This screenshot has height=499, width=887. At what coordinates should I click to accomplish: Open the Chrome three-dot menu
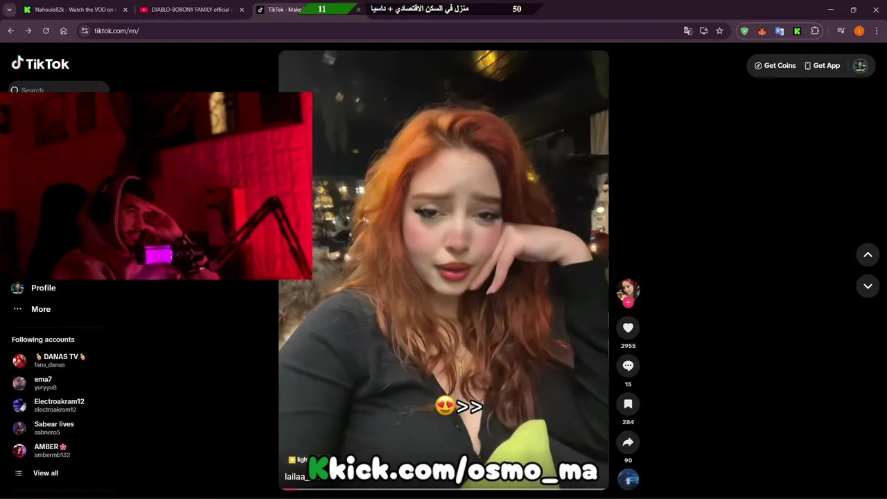click(x=877, y=31)
